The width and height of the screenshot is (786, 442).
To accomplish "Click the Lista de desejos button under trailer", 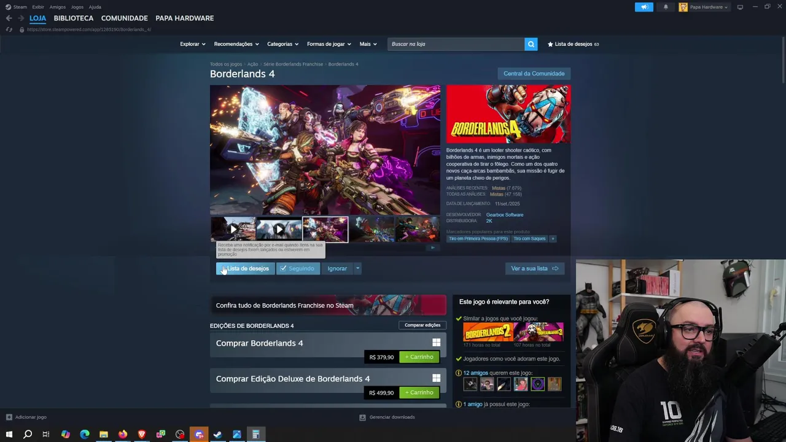I will click(x=245, y=268).
